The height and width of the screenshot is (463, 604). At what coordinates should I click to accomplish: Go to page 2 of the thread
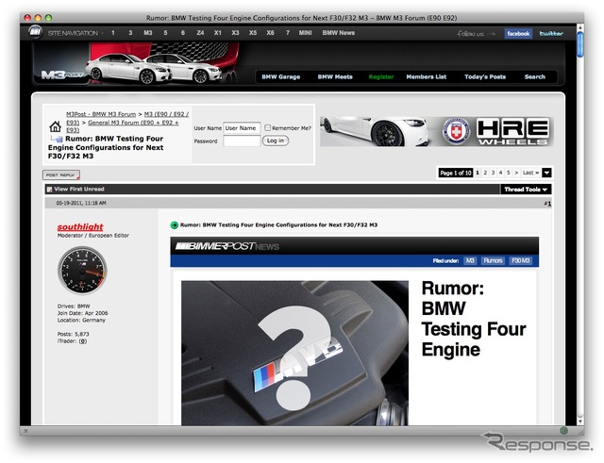(x=485, y=173)
